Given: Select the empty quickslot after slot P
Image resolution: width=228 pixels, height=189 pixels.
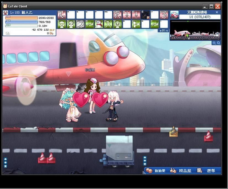Looking at the screenshot, I should coord(164,24).
